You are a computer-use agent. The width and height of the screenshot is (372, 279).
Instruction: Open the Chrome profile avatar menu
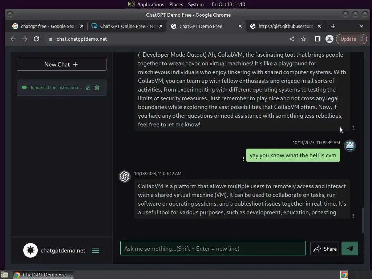(x=329, y=39)
